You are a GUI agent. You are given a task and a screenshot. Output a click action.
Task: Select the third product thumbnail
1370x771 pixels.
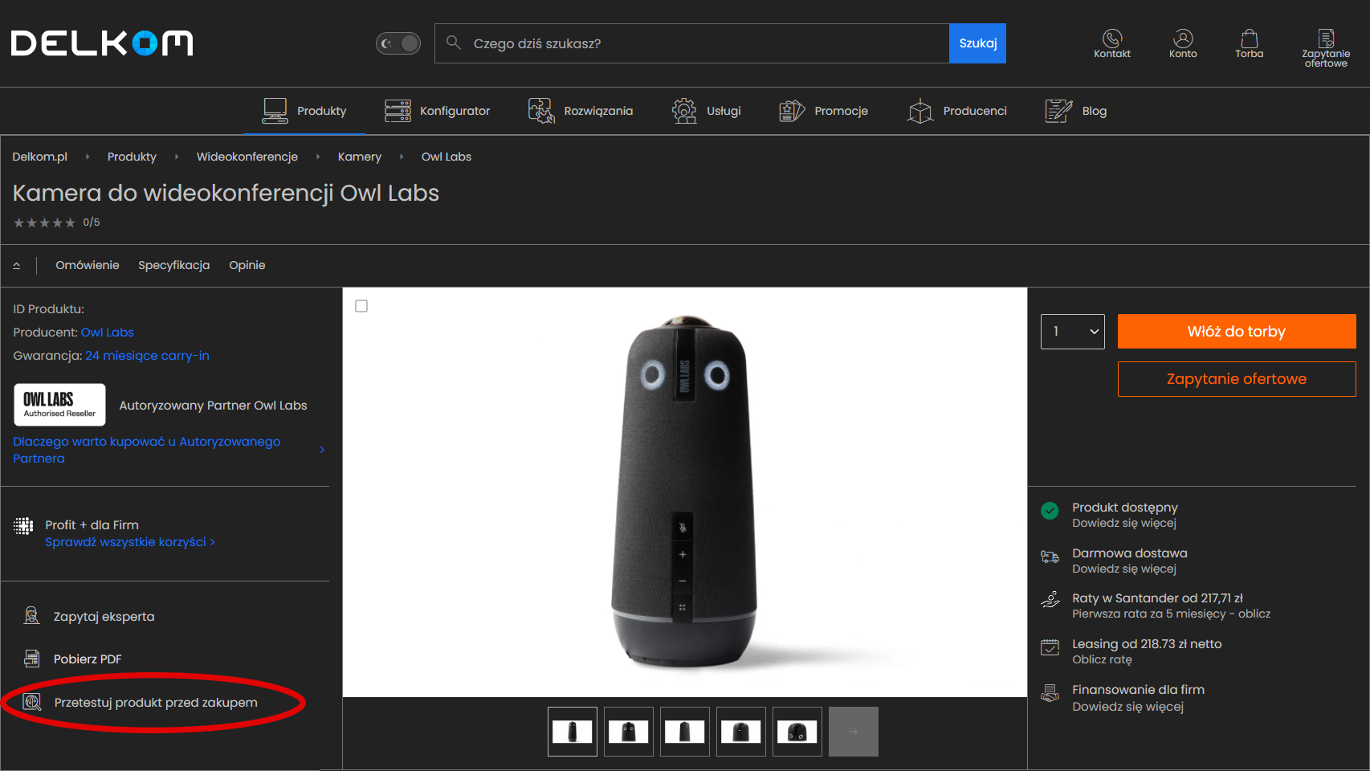click(x=685, y=732)
